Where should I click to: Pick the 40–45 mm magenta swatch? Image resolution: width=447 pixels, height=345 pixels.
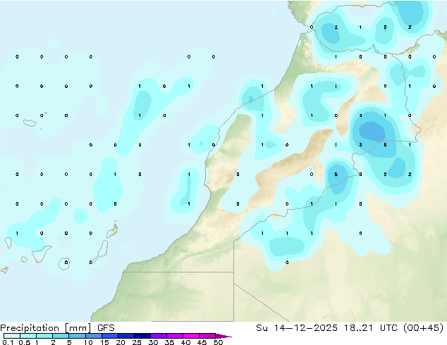click(191, 336)
